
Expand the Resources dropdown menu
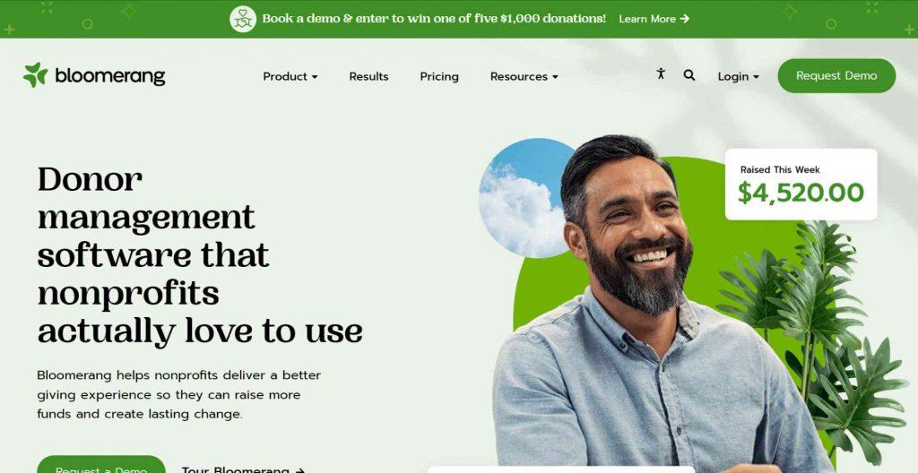(524, 76)
